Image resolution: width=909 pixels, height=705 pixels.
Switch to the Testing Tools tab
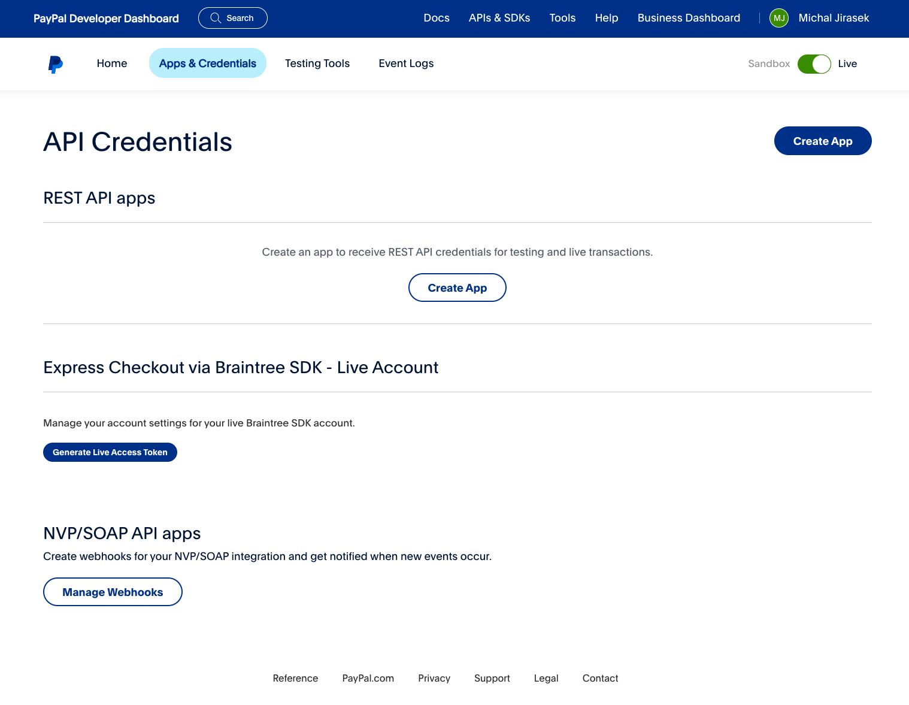[x=317, y=63]
